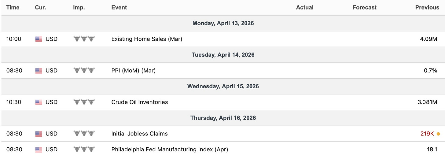
Task: Open the Initial Jobless Claims event
Action: pyautogui.click(x=139, y=134)
